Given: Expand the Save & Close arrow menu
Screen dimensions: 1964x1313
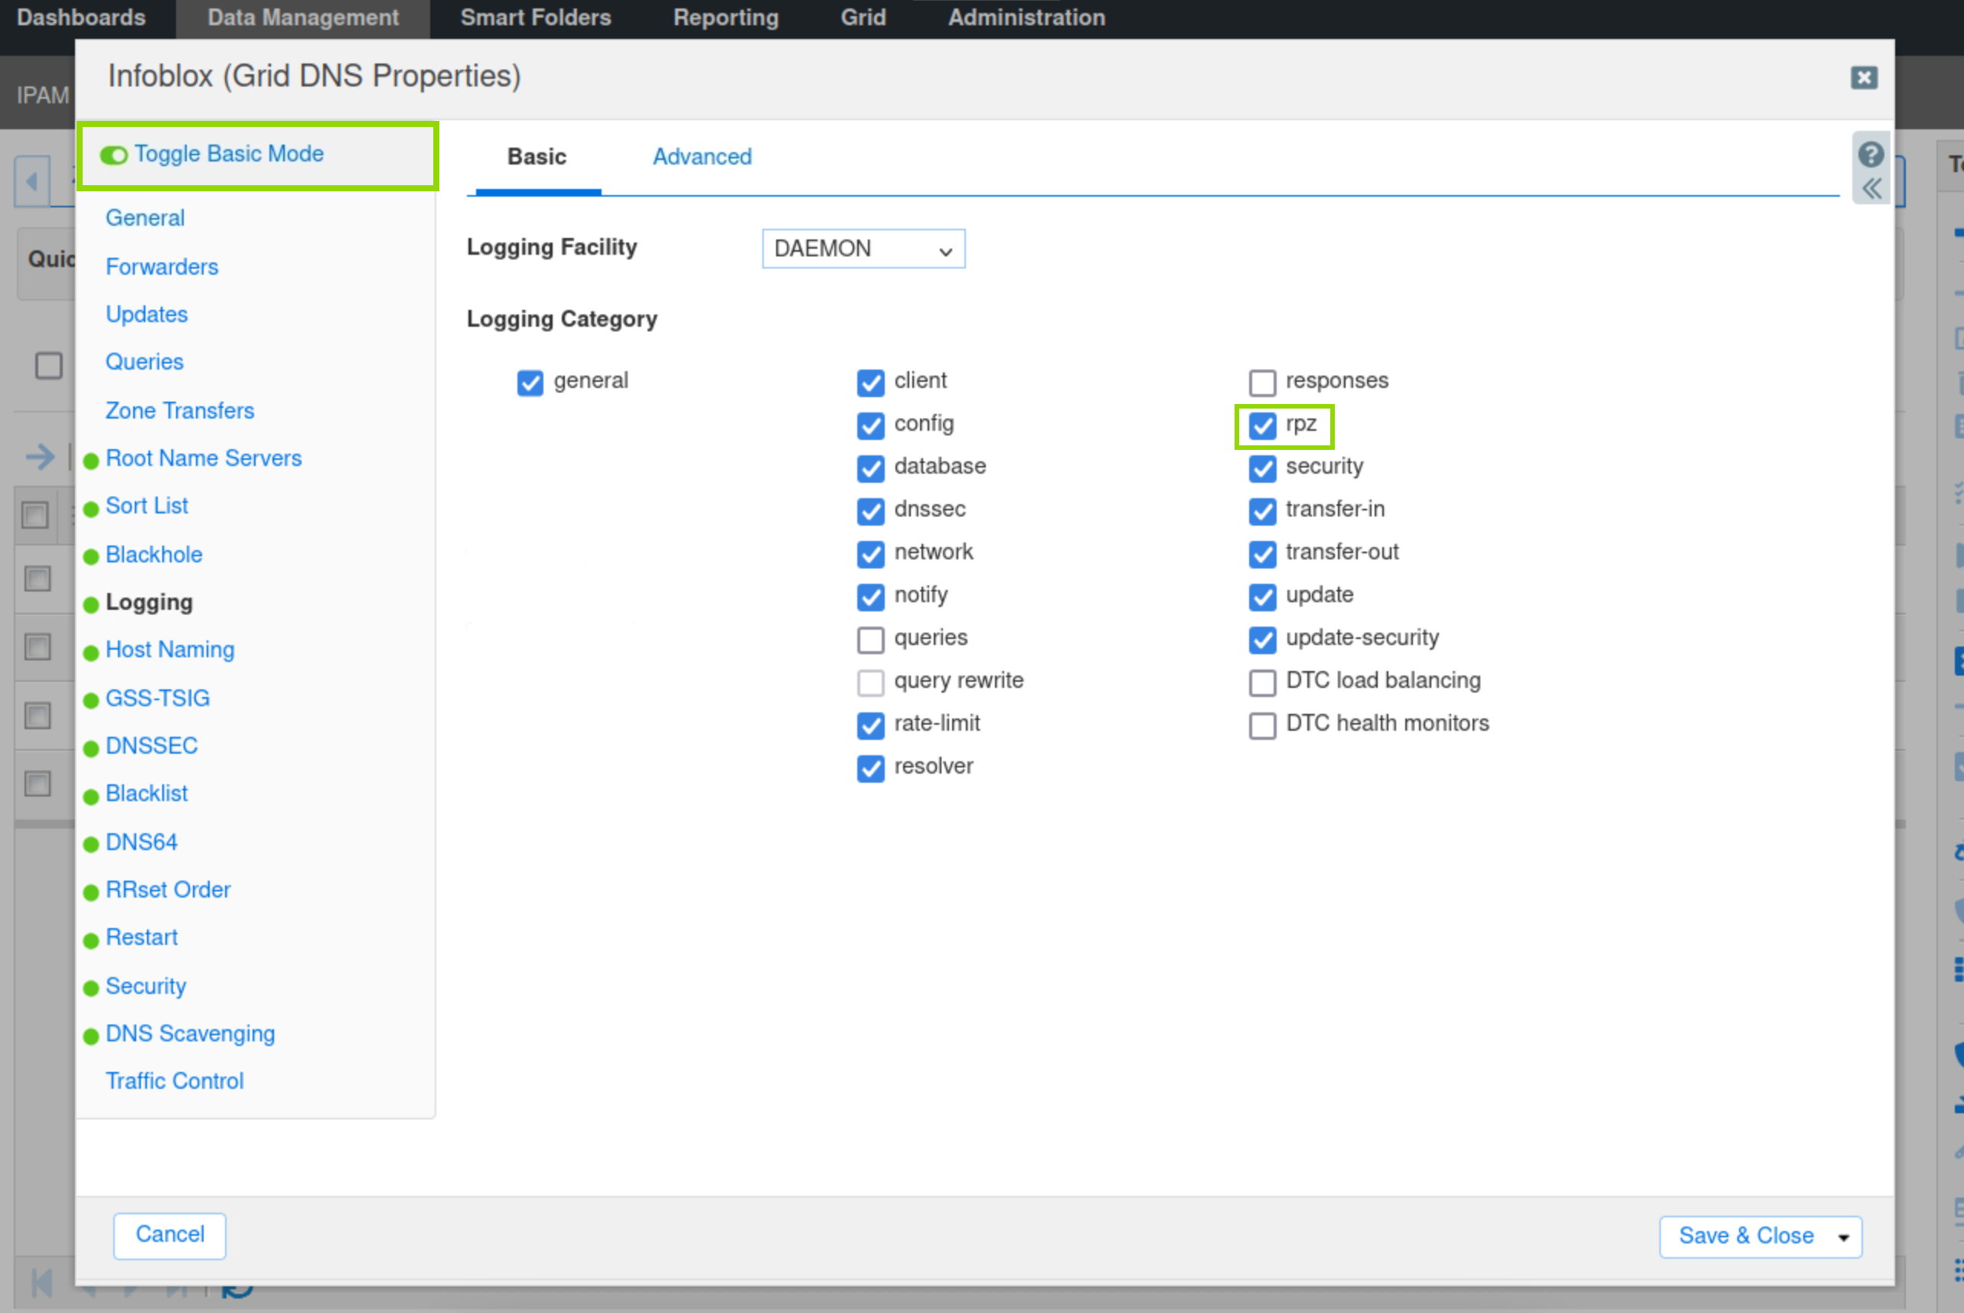Looking at the screenshot, I should click(x=1843, y=1238).
